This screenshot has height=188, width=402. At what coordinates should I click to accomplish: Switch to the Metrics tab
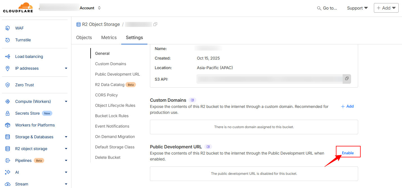pyautogui.click(x=109, y=38)
